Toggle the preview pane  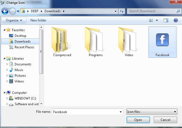click(166, 20)
